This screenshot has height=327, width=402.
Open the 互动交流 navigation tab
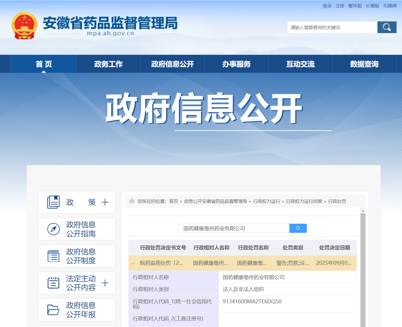click(301, 64)
